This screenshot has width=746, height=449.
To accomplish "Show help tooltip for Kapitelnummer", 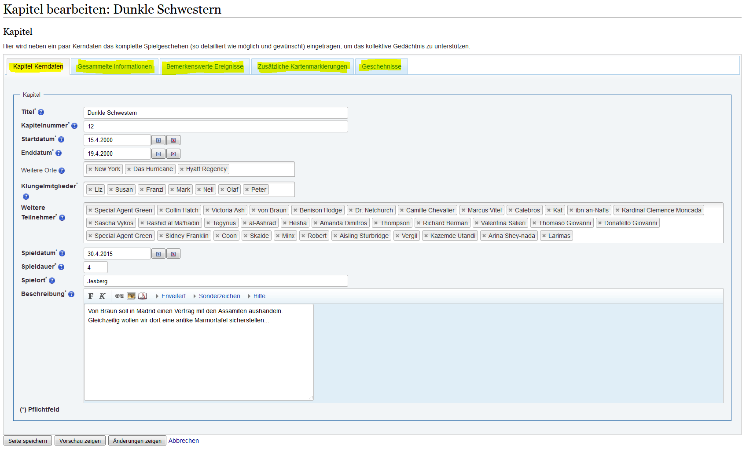I will [74, 126].
